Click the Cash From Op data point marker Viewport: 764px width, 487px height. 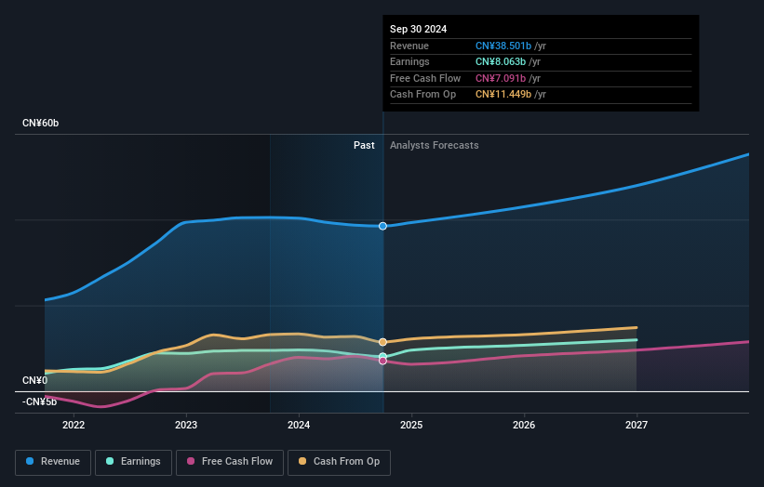(x=383, y=342)
